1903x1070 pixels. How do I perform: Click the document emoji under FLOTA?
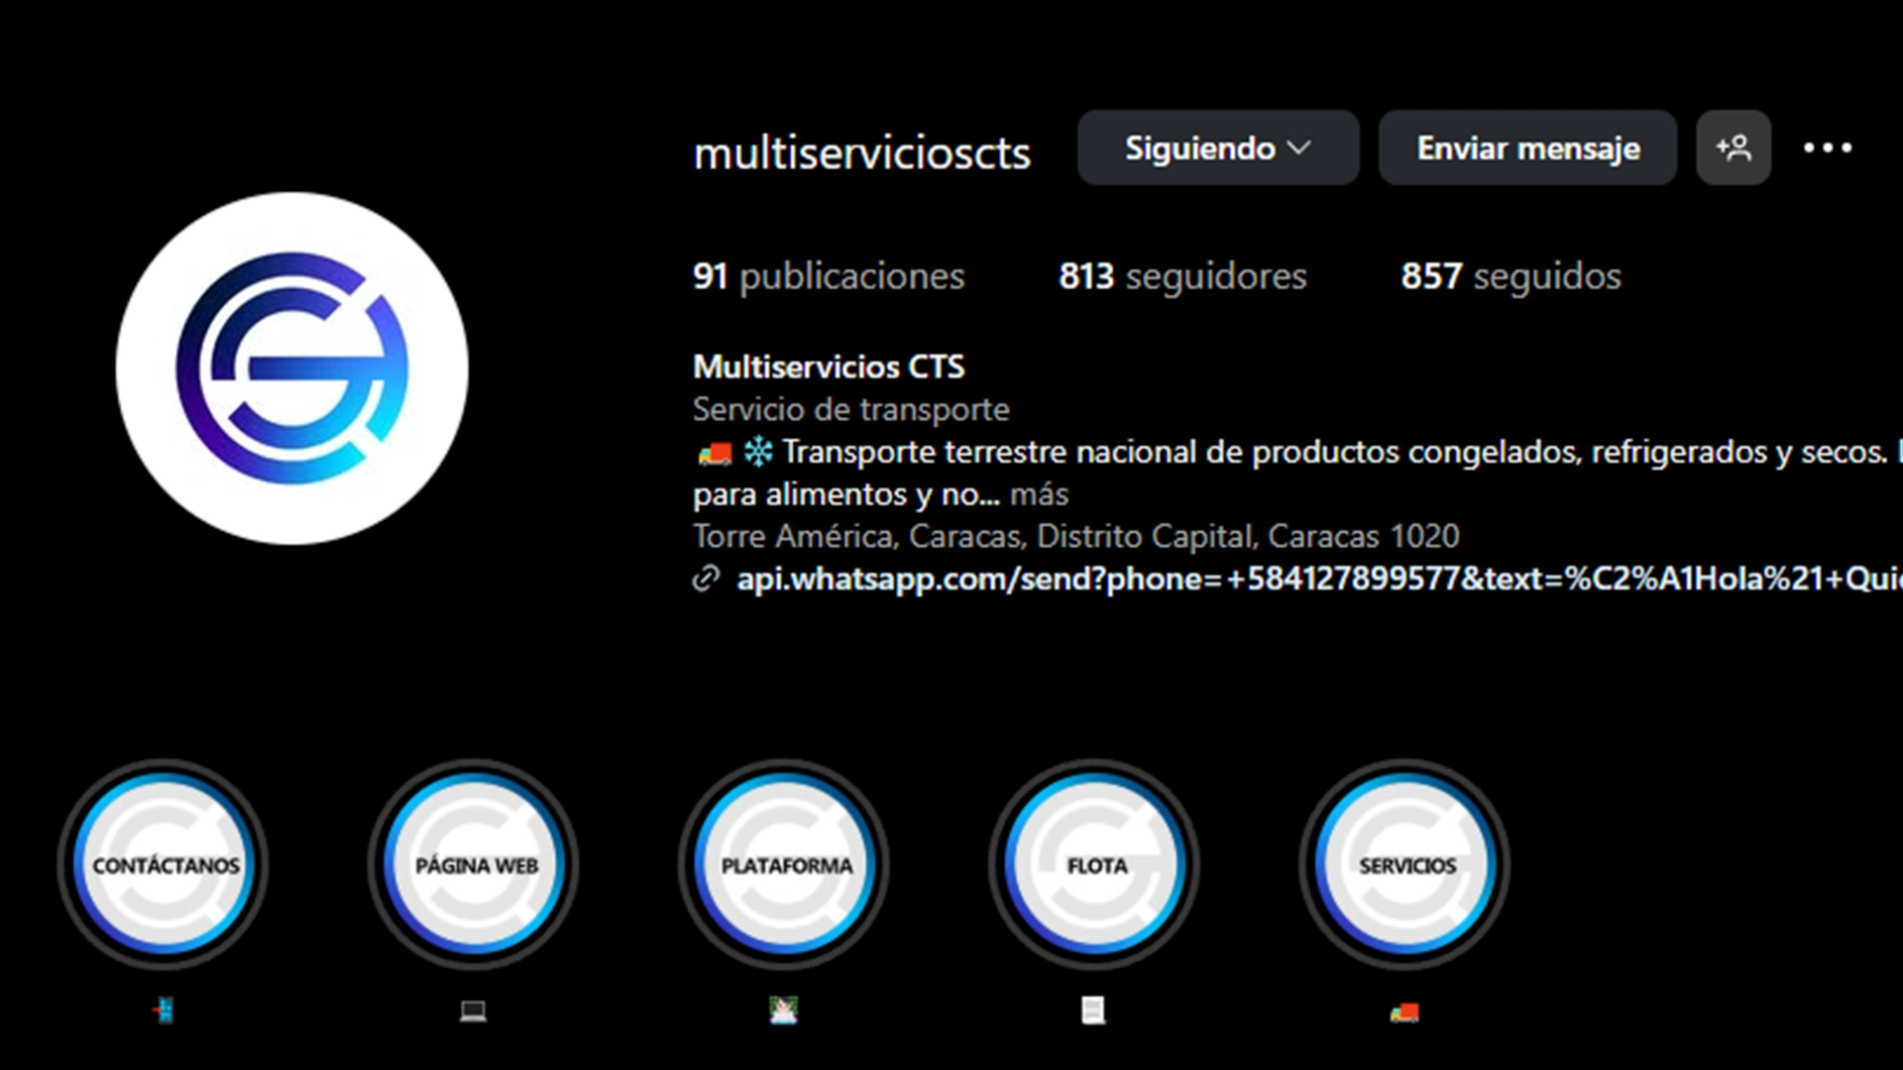pos(1093,1011)
